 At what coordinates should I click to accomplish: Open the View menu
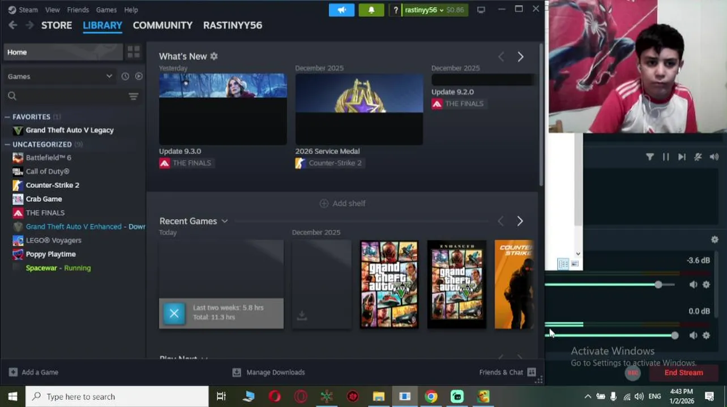tap(53, 10)
